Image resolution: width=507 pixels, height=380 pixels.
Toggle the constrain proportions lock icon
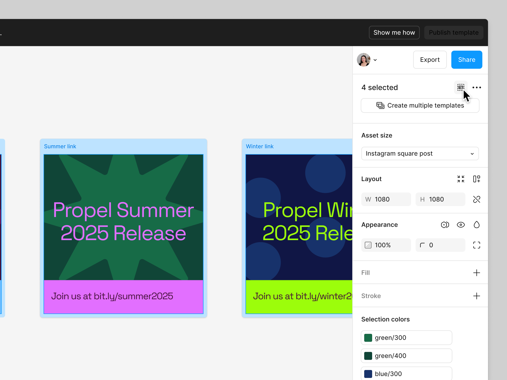477,199
